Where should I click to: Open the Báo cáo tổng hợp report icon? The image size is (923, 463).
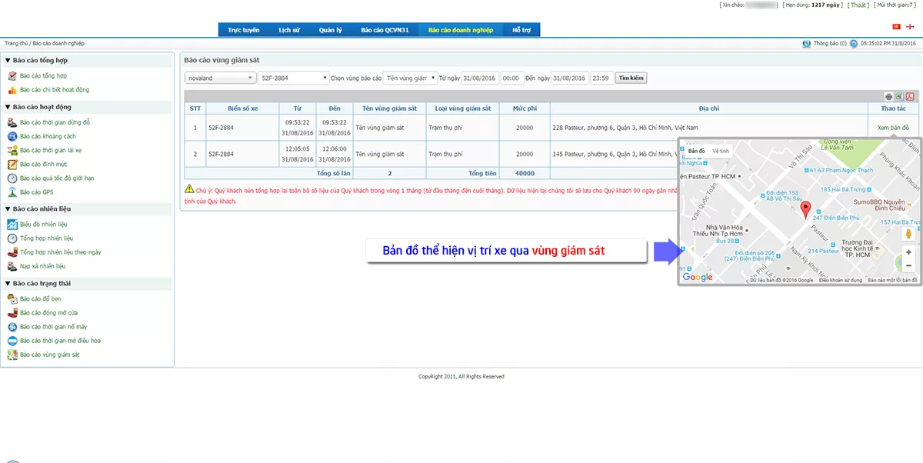(x=12, y=76)
